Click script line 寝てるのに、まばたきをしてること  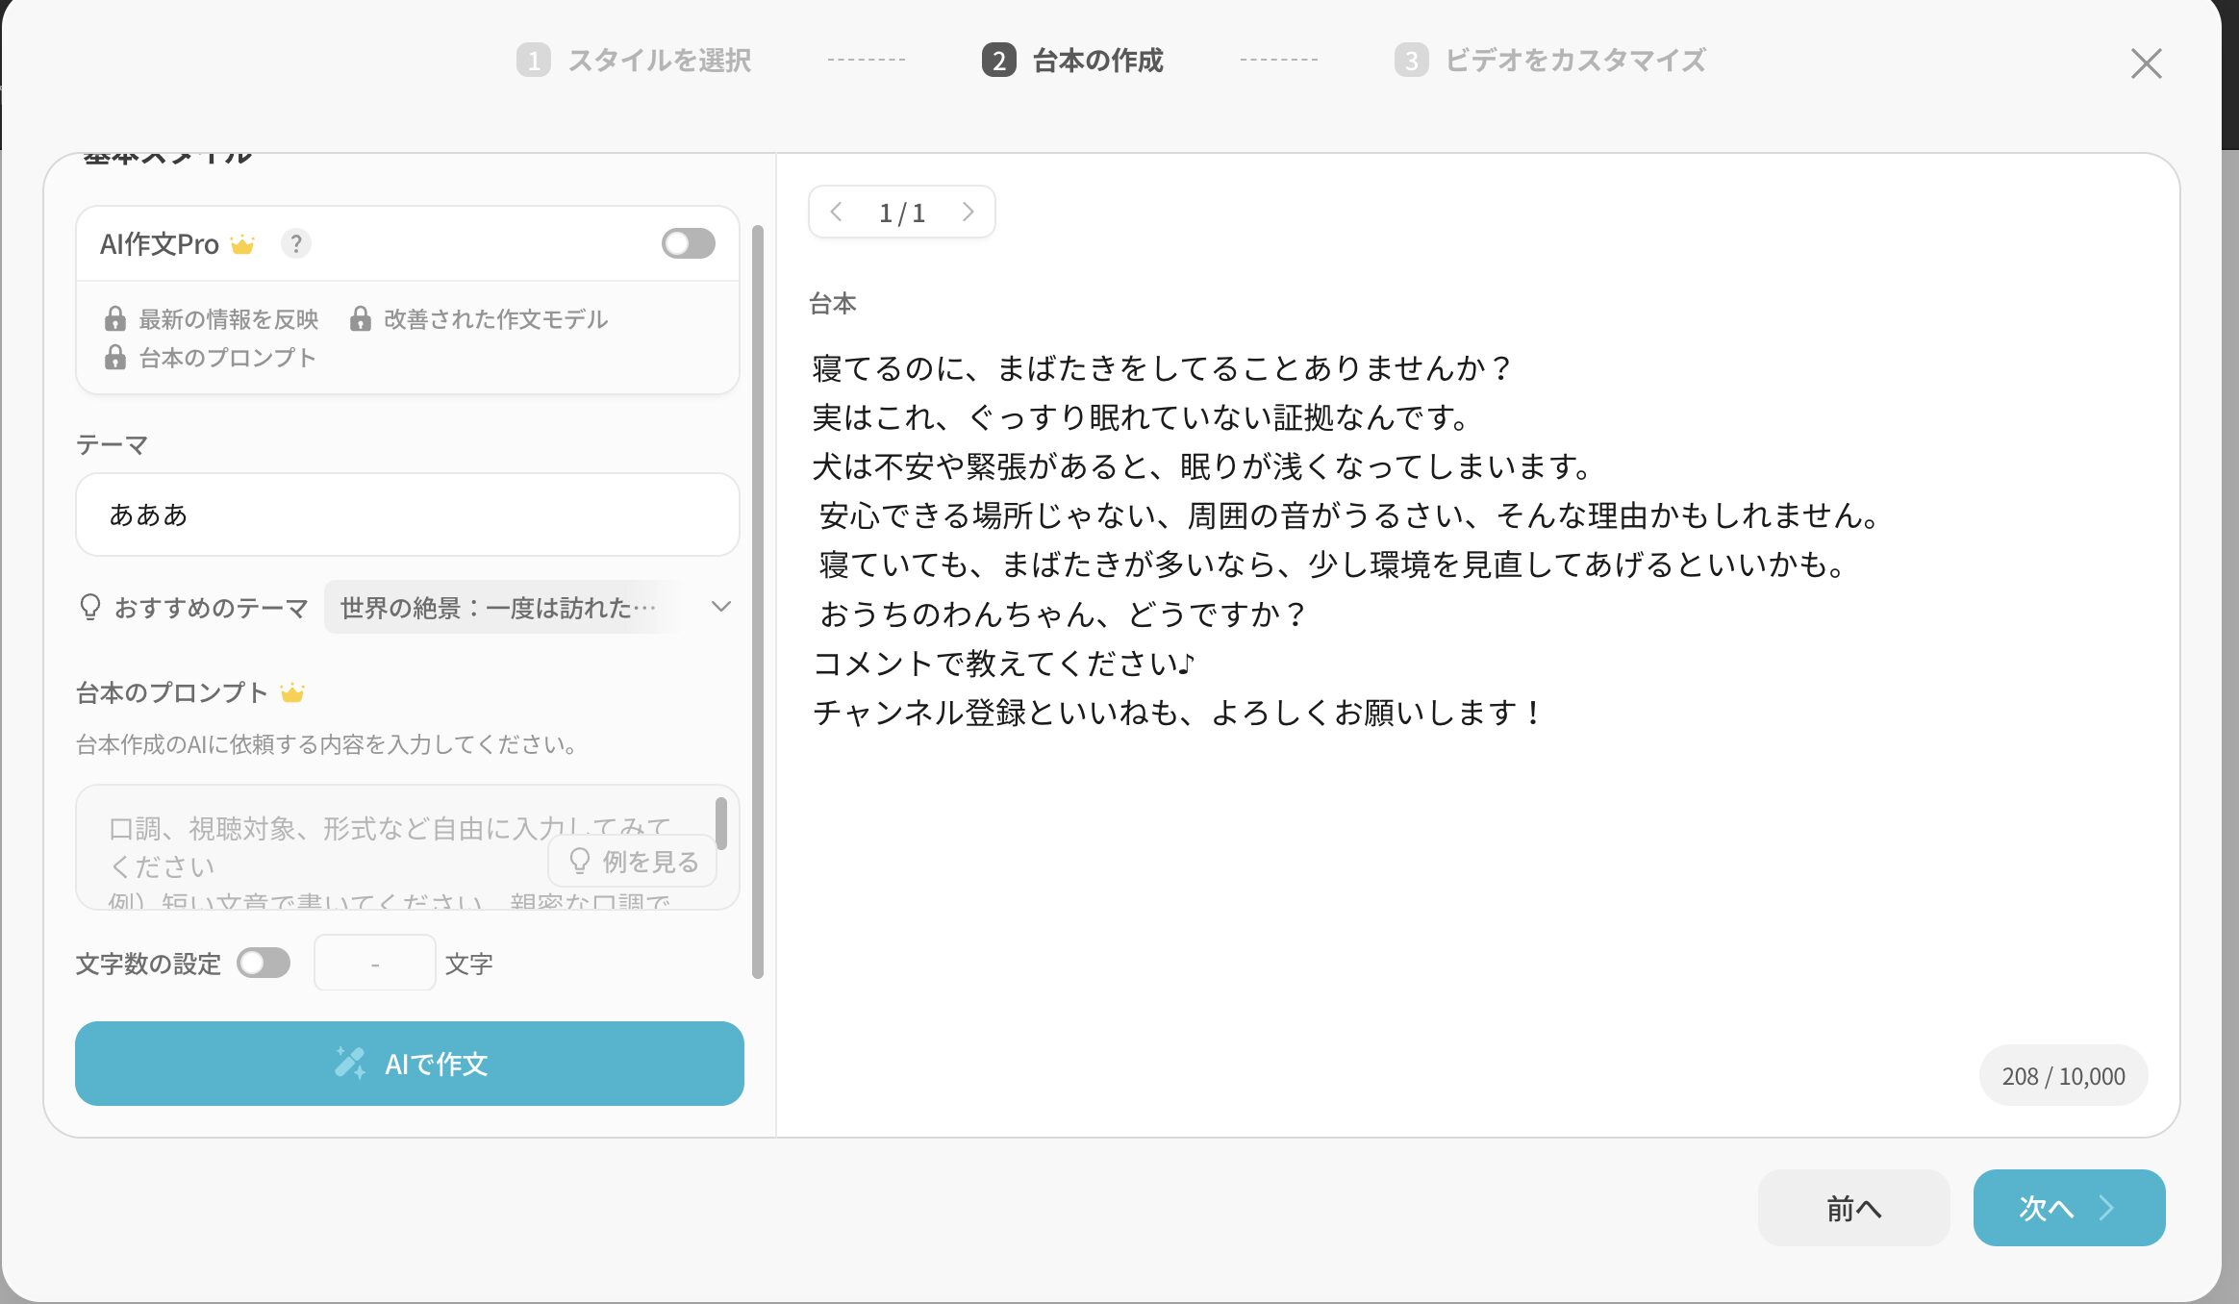coord(1163,367)
